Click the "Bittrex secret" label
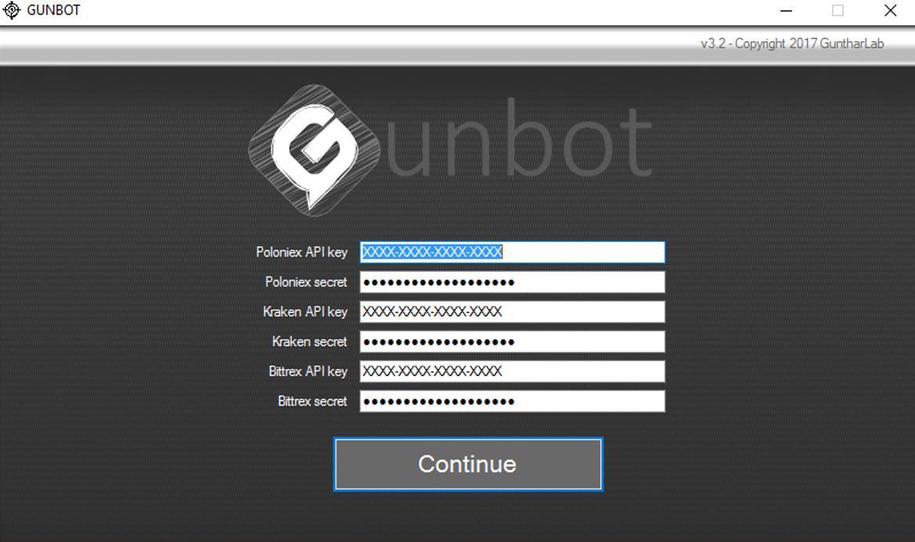915x542 pixels. [x=313, y=401]
